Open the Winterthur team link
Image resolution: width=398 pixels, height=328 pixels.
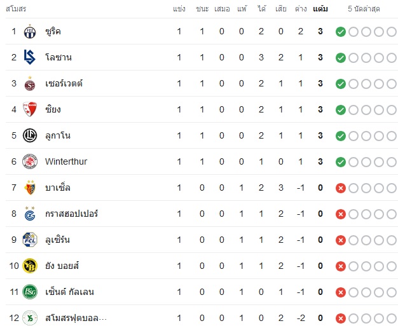66,161
